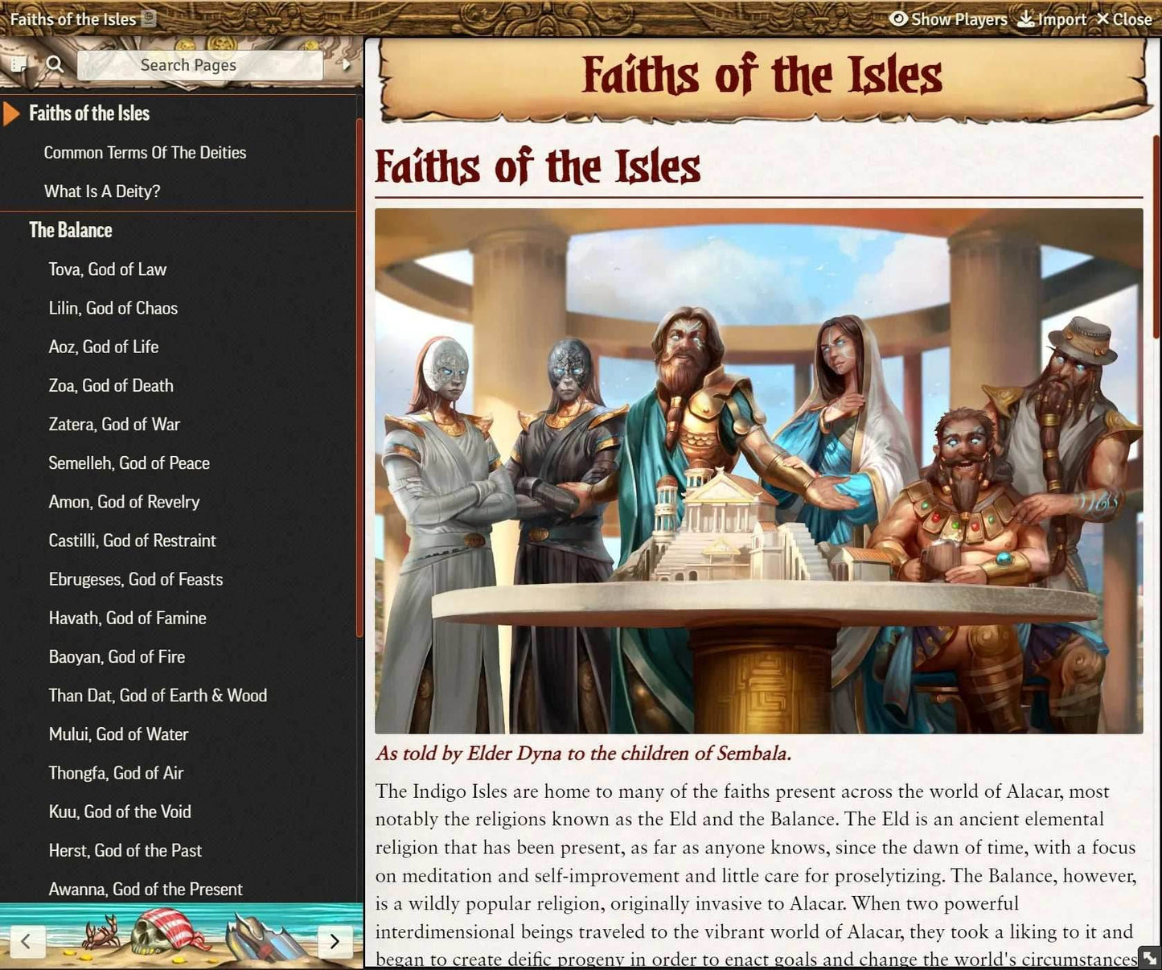The height and width of the screenshot is (970, 1162).
Task: Click the Import button
Action: tap(1052, 18)
